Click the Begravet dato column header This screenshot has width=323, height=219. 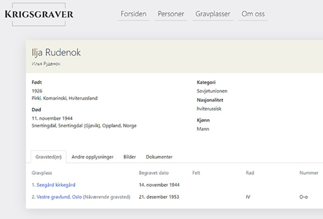[154, 173]
